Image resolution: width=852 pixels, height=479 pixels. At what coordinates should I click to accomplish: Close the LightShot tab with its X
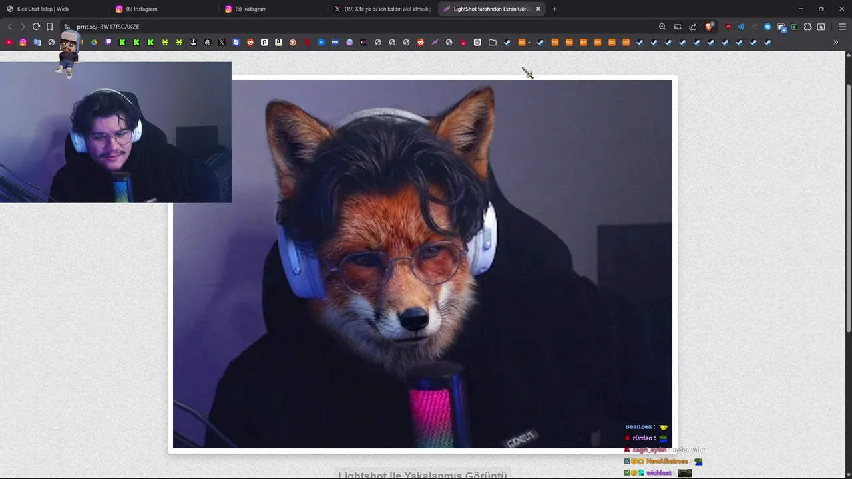(538, 9)
